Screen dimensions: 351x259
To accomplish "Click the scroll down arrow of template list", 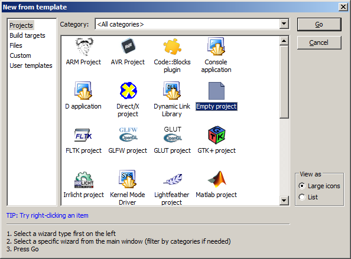I will click(284, 201).
